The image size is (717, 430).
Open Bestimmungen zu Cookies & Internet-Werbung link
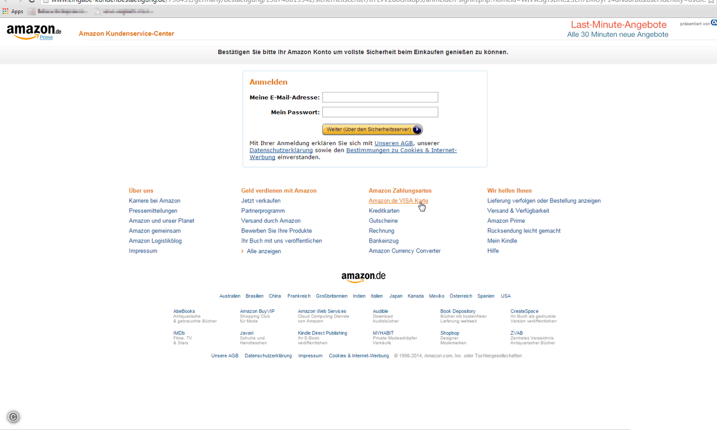pos(353,154)
